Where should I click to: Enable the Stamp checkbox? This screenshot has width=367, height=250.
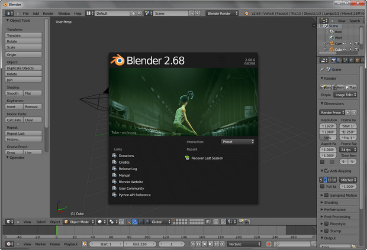click(x=327, y=231)
